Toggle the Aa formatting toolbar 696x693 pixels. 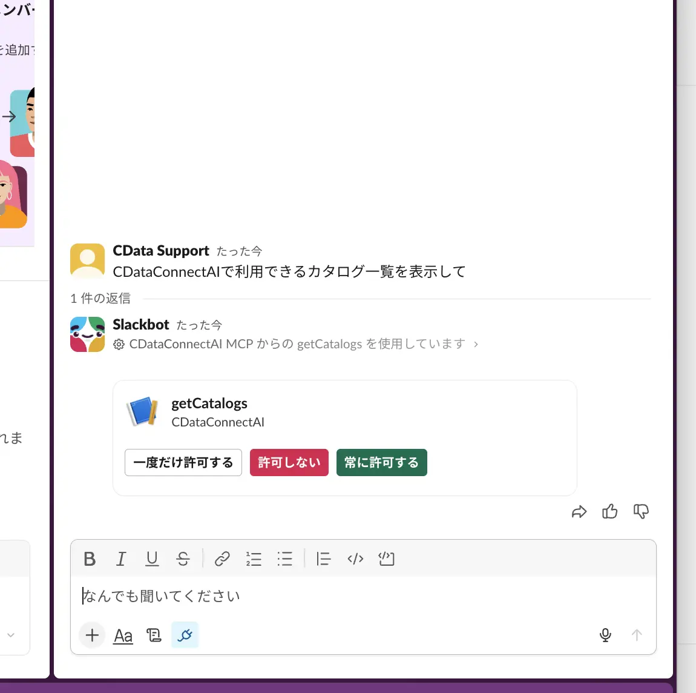tap(123, 635)
